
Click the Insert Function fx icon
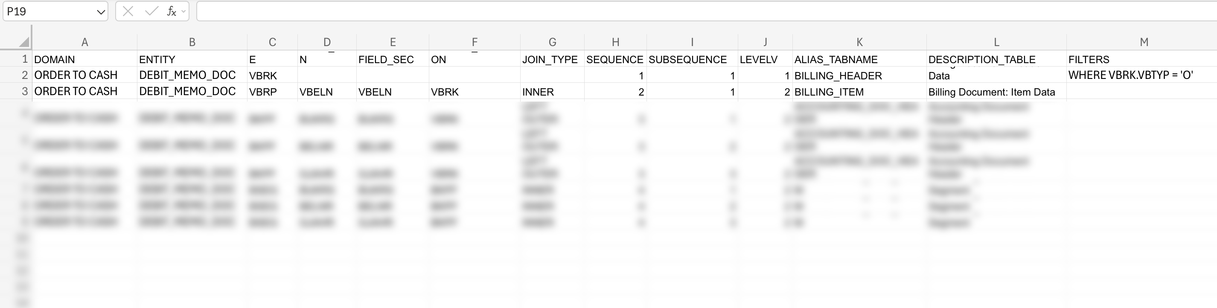[171, 12]
